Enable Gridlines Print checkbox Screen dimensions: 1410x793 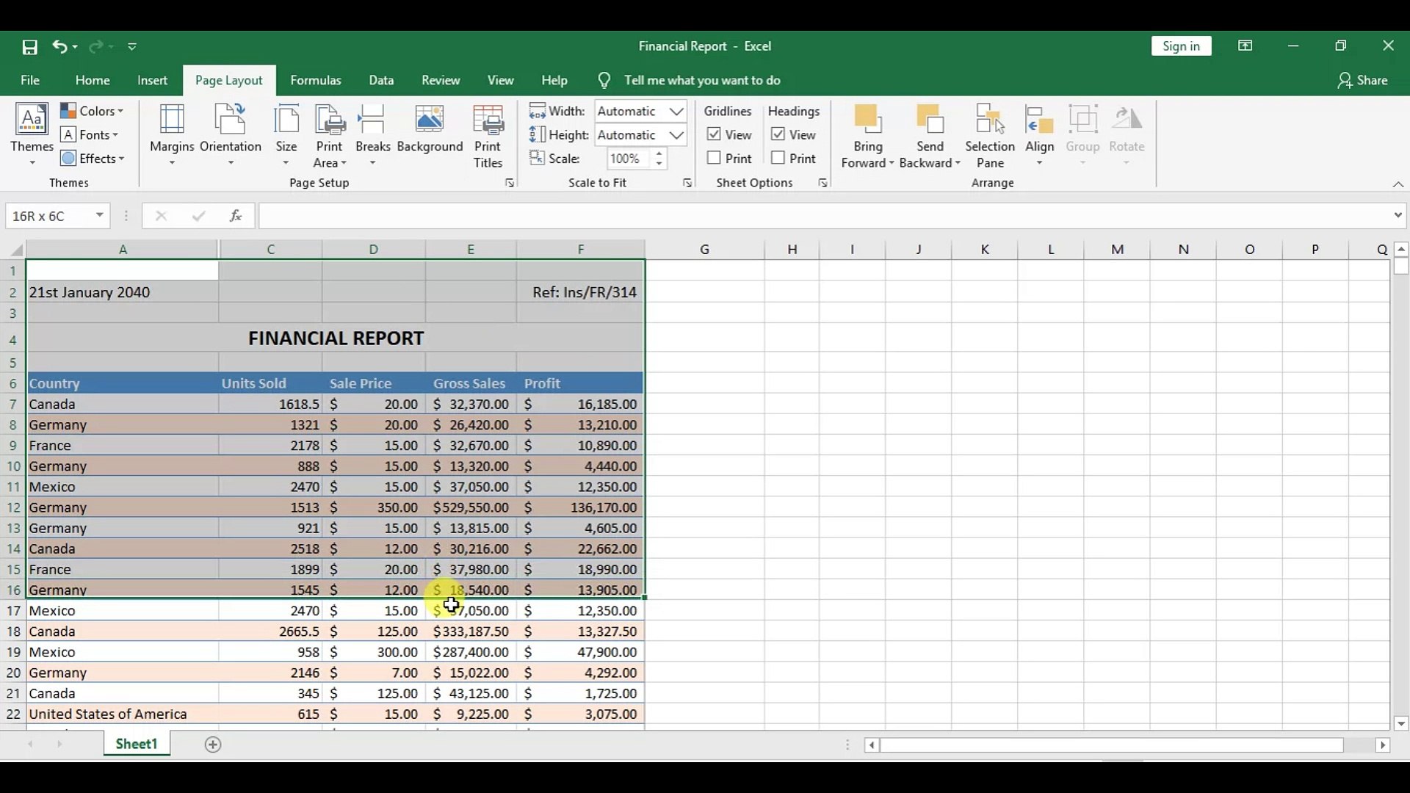pyautogui.click(x=714, y=159)
